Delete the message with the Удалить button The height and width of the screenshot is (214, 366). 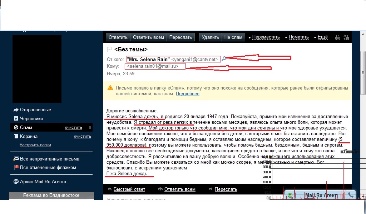click(x=210, y=37)
